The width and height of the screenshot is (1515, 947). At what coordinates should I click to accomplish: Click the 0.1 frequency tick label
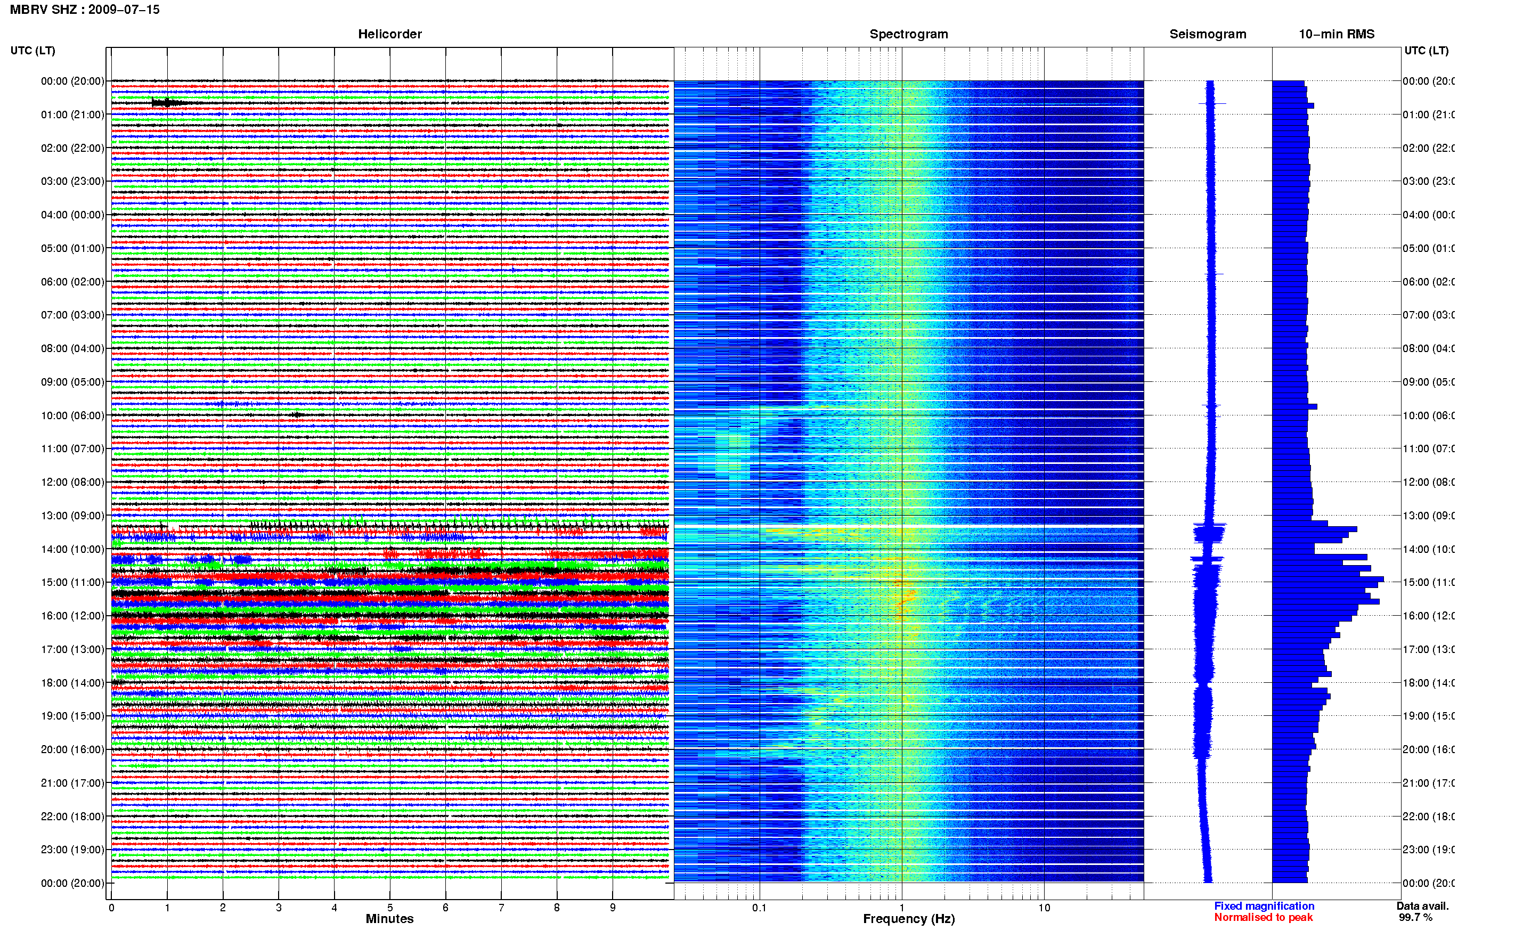759,908
